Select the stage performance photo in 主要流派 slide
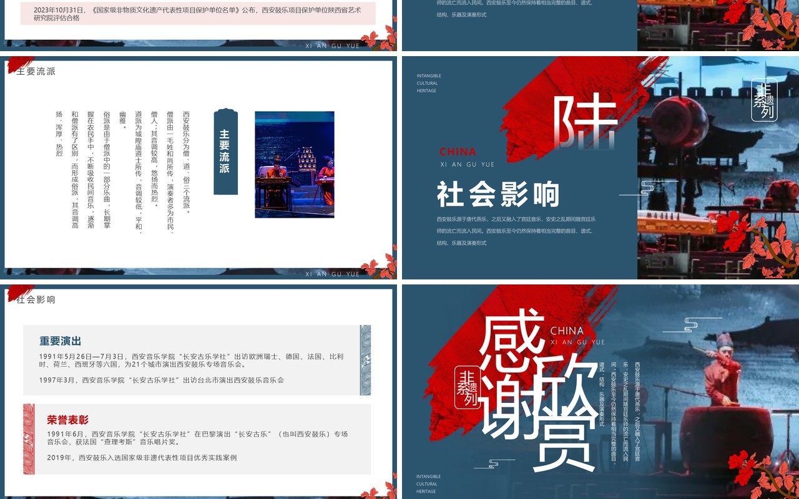 coord(294,165)
